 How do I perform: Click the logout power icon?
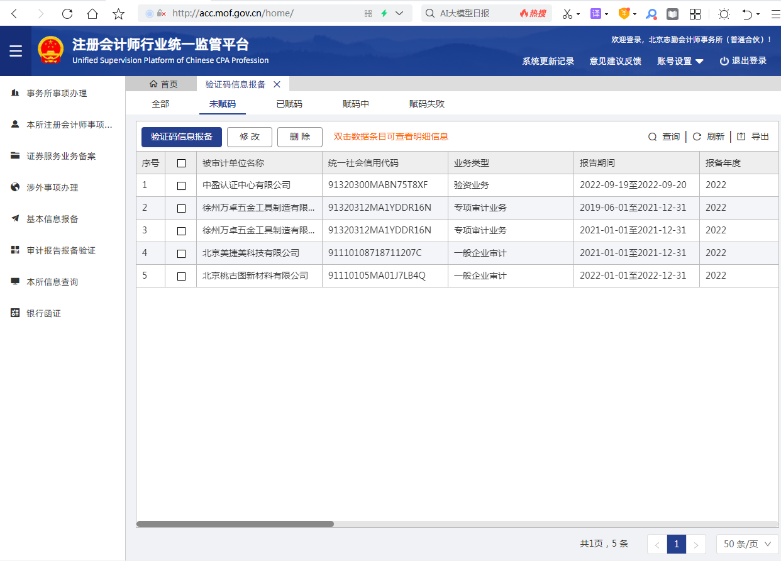(724, 61)
